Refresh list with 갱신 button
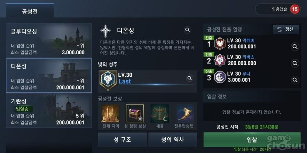This screenshot has width=307, height=153. coord(286,29)
